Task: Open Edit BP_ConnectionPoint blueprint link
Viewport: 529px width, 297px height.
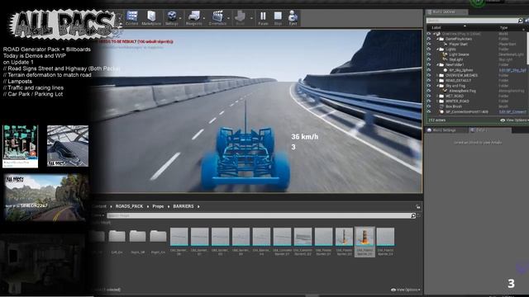Action: (x=512, y=111)
